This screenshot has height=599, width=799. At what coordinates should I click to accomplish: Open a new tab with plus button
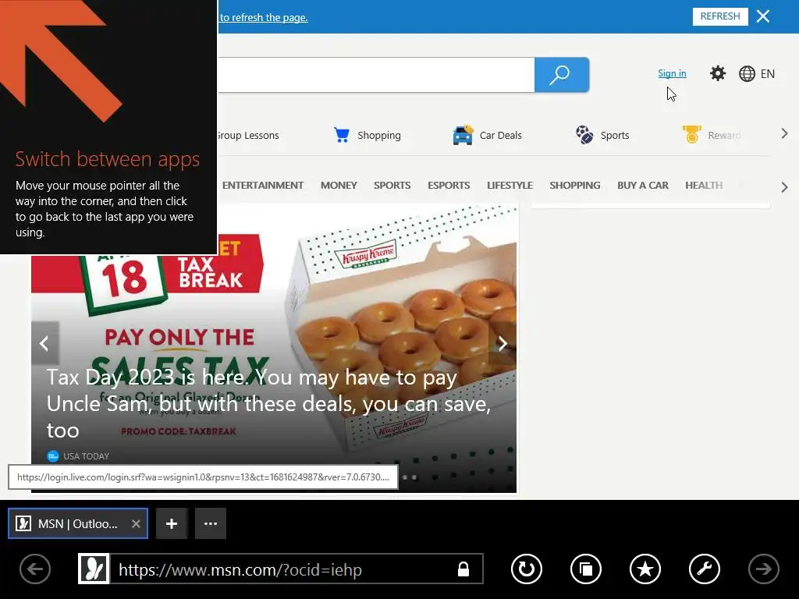point(172,523)
